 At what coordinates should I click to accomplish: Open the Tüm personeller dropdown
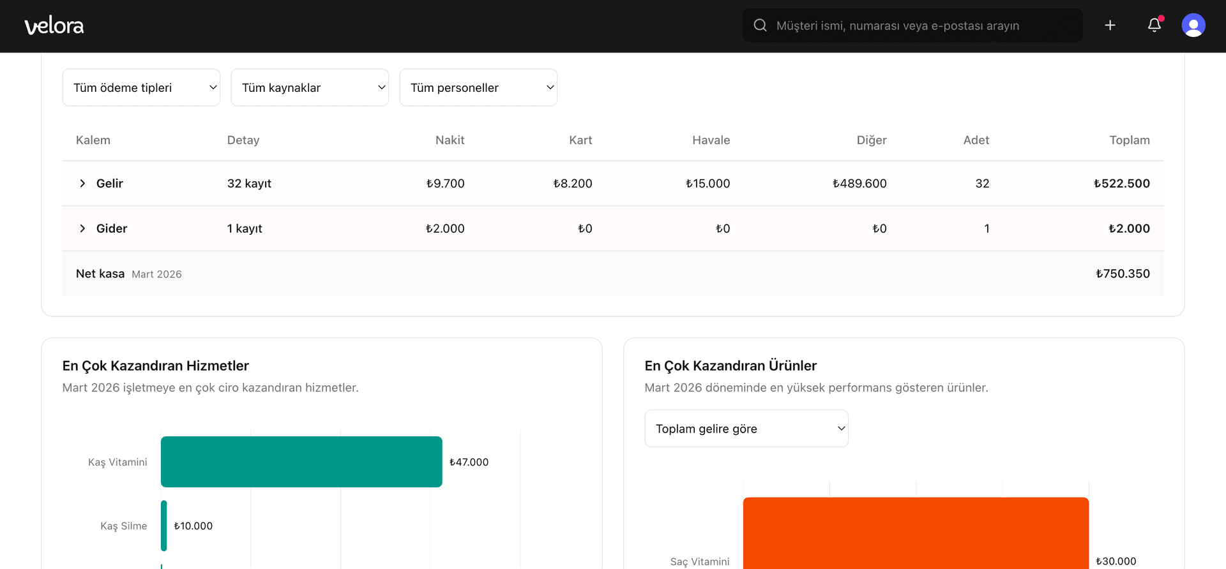click(478, 87)
